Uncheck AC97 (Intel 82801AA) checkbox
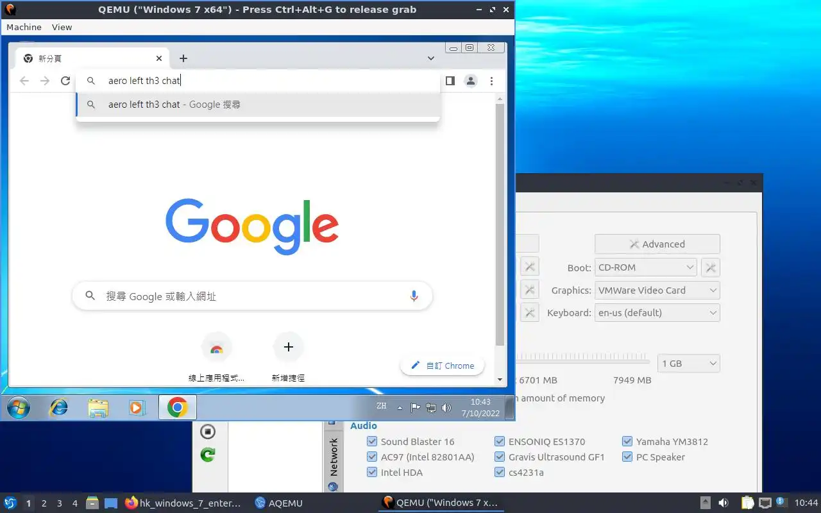This screenshot has width=821, height=513. click(372, 457)
